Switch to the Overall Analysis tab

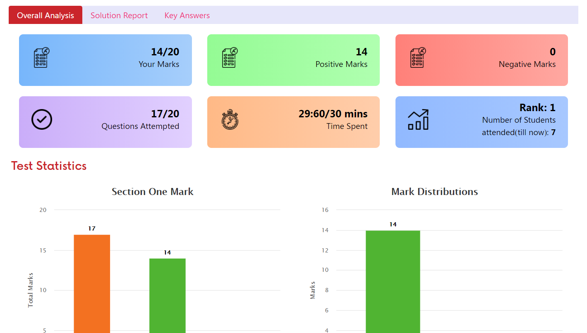click(46, 15)
